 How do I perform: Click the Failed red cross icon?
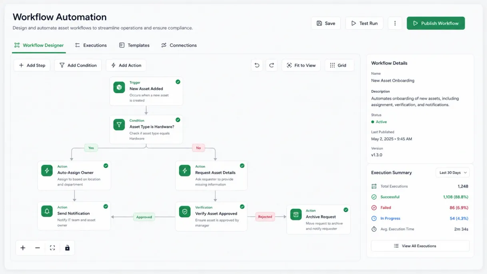[374, 208]
